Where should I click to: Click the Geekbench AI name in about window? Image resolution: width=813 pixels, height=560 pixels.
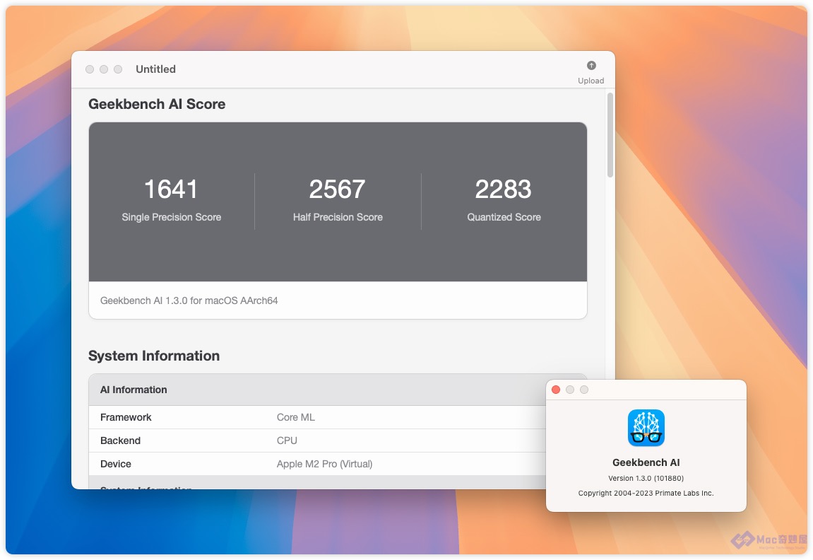[x=646, y=462]
